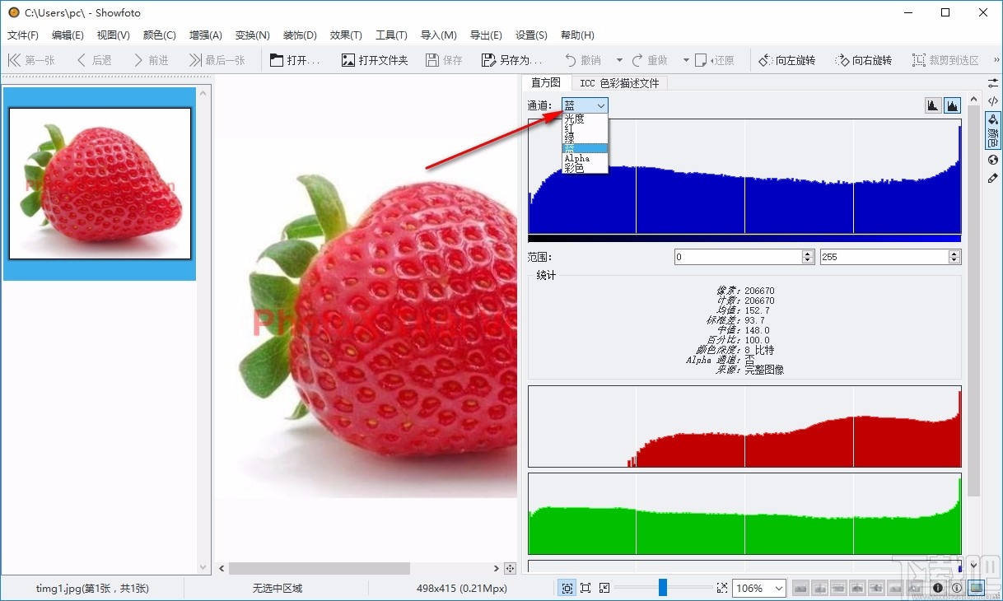Image resolution: width=1003 pixels, height=601 pixels.
Task: Click the 还原 revert button
Action: coord(714,60)
